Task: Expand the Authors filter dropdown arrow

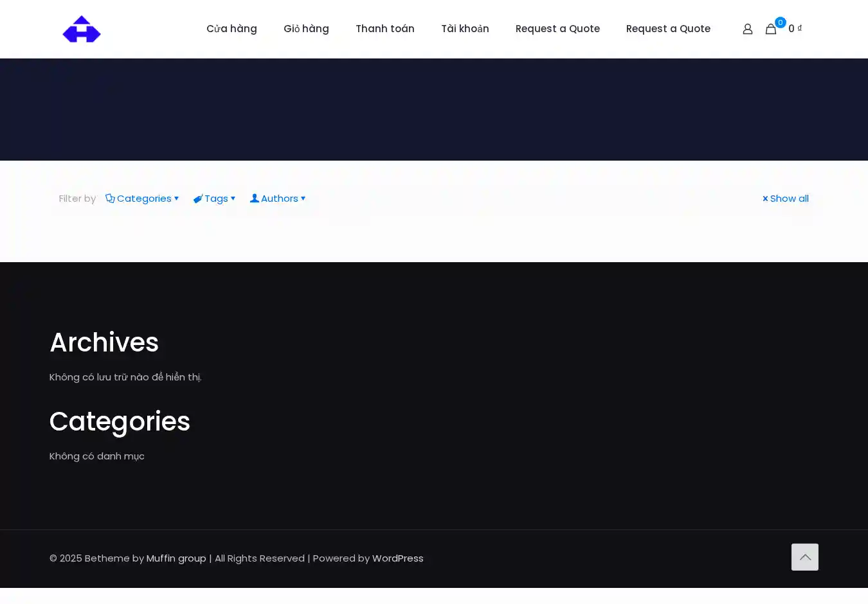Action: click(303, 199)
